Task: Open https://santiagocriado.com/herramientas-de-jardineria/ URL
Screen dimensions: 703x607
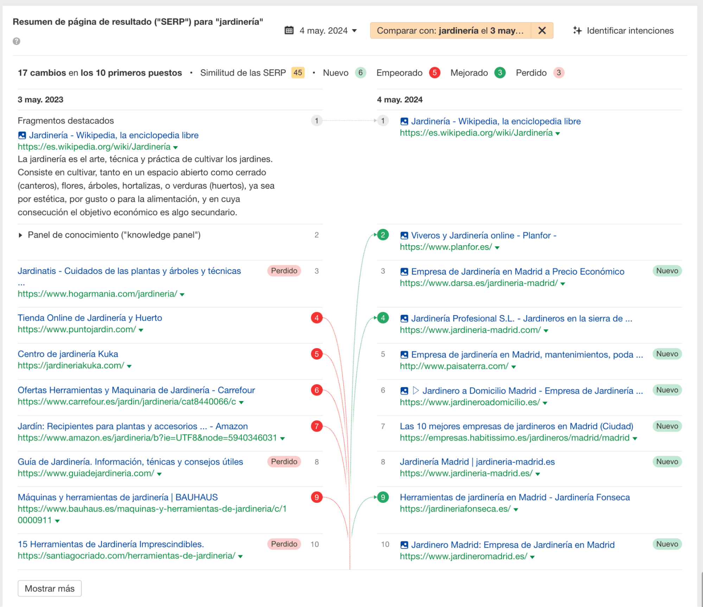Action: click(127, 556)
